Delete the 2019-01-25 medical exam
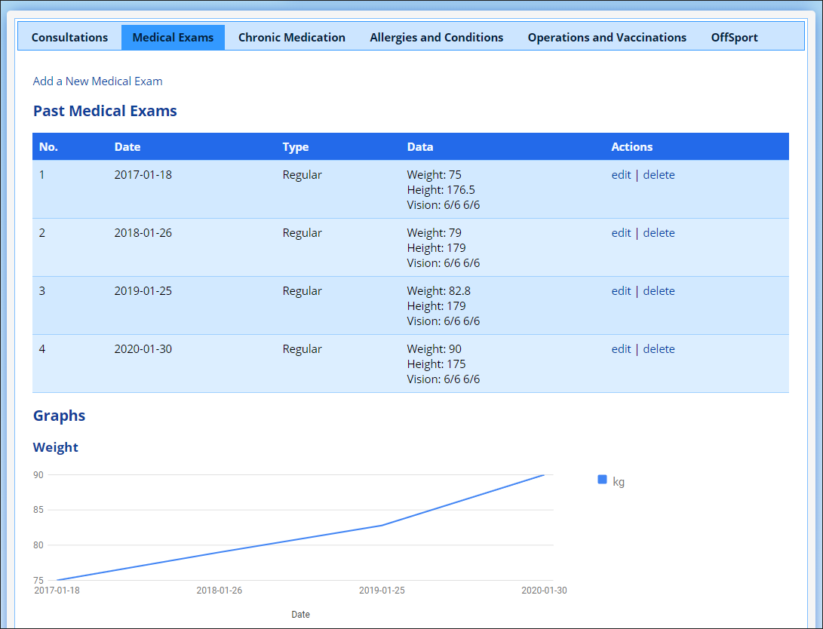Viewport: 823px width, 629px height. (x=659, y=291)
